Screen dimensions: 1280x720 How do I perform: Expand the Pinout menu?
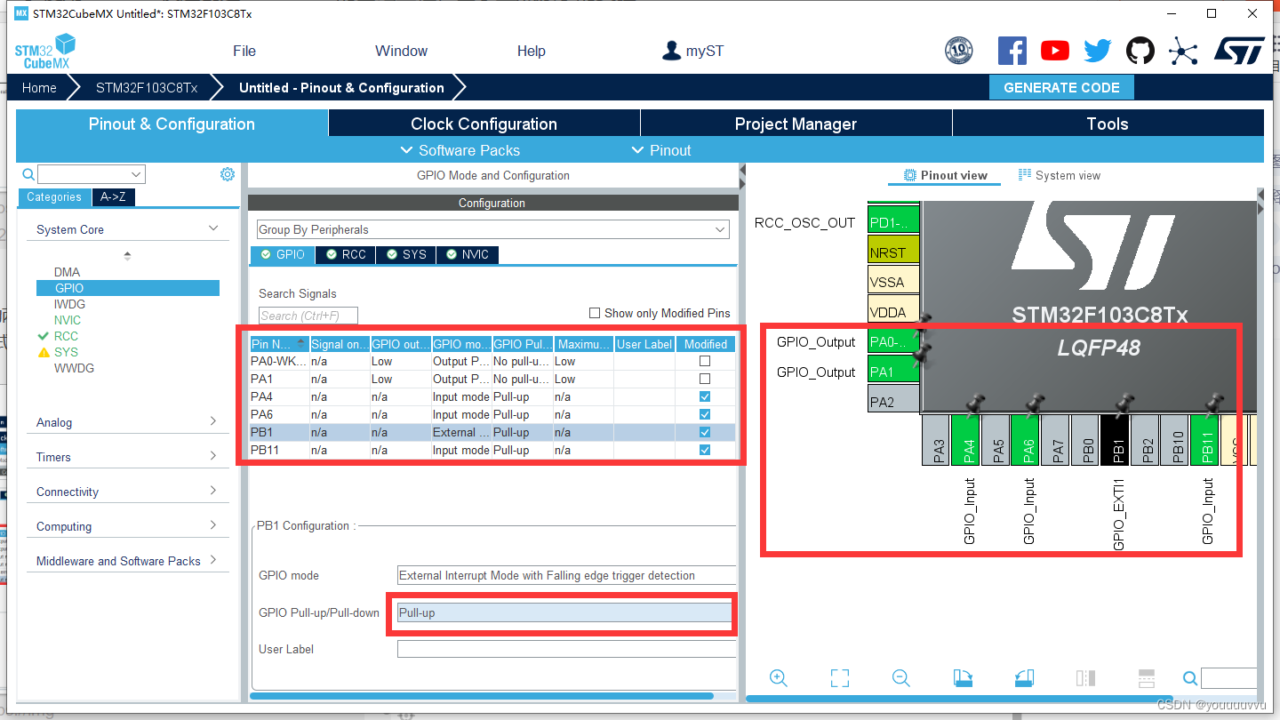[x=661, y=150]
